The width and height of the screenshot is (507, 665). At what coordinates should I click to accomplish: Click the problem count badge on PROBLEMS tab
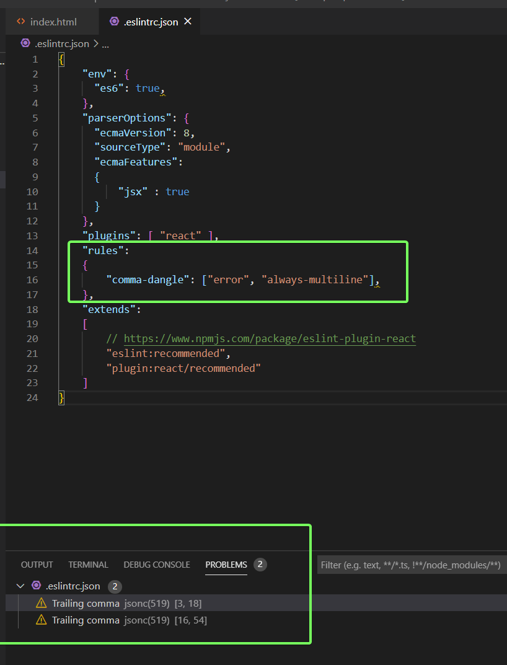pos(260,564)
